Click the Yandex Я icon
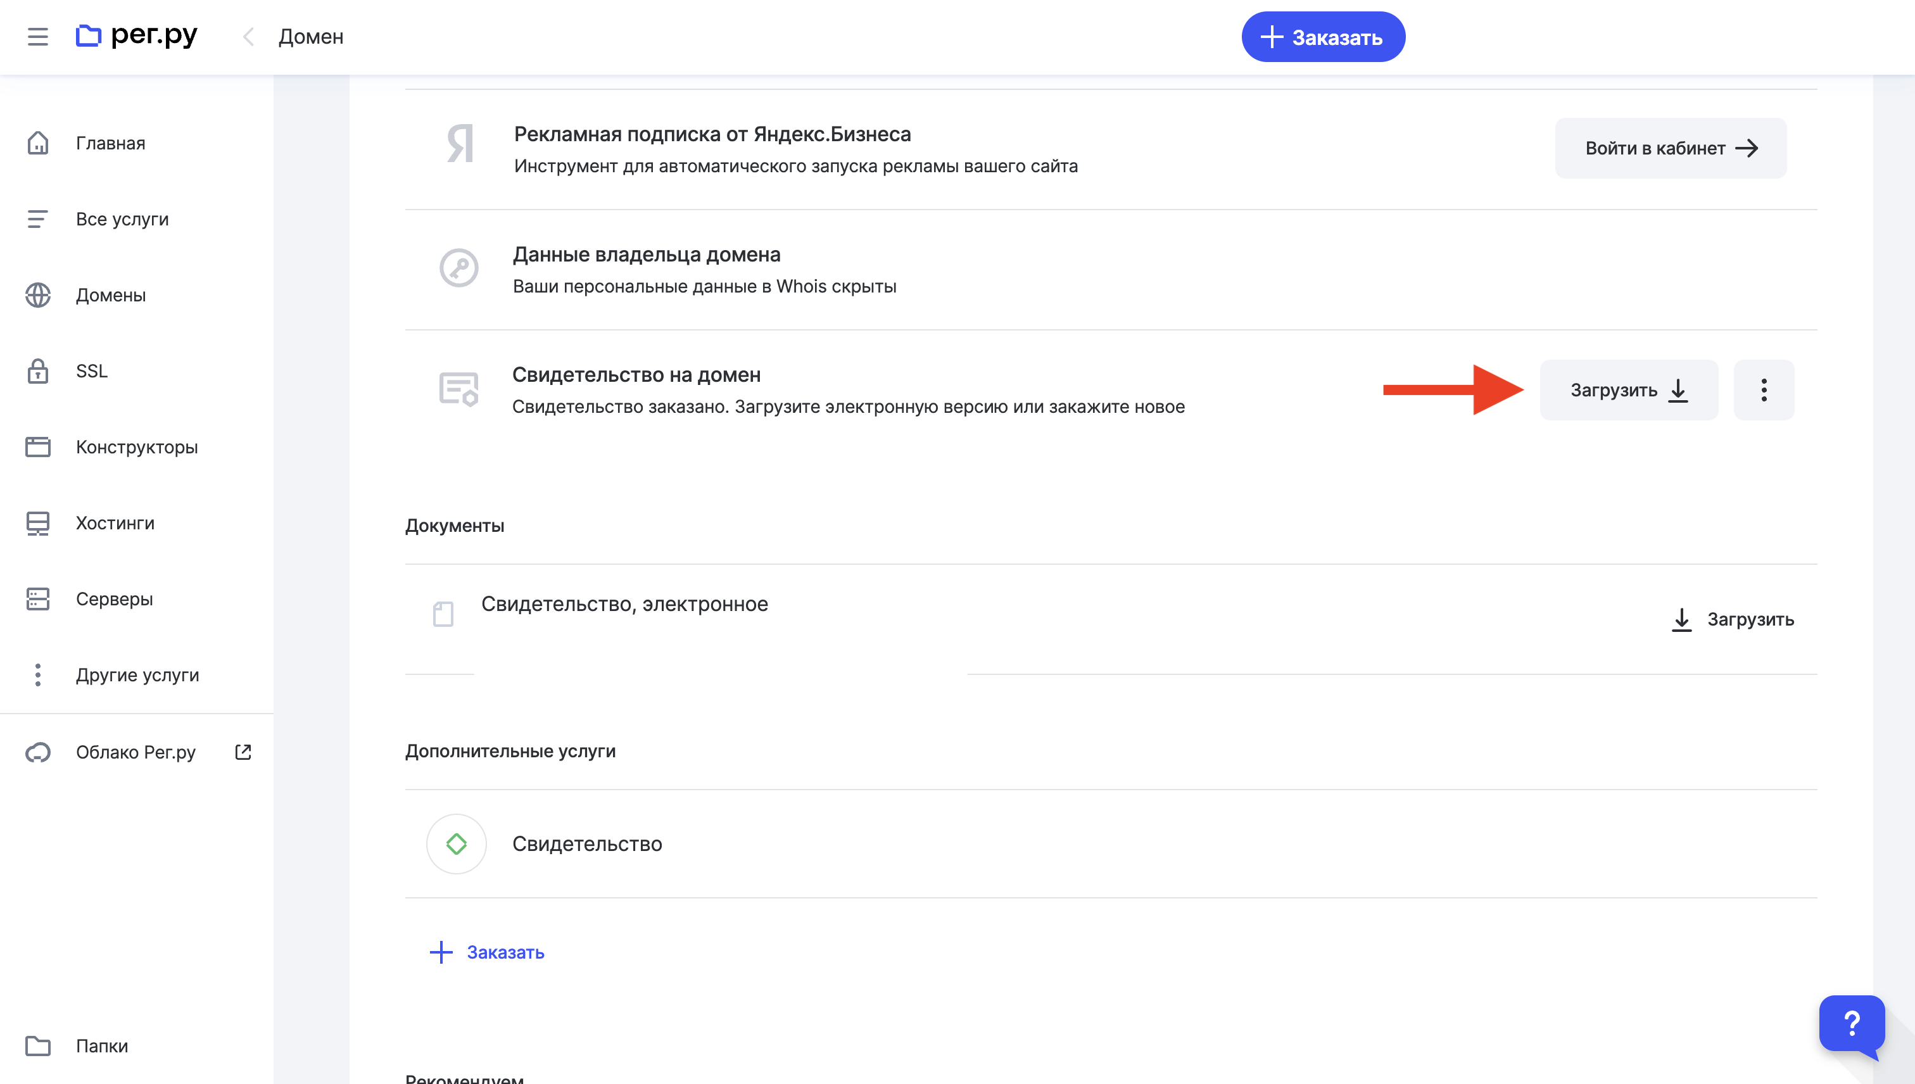This screenshot has height=1084, width=1915. click(460, 143)
